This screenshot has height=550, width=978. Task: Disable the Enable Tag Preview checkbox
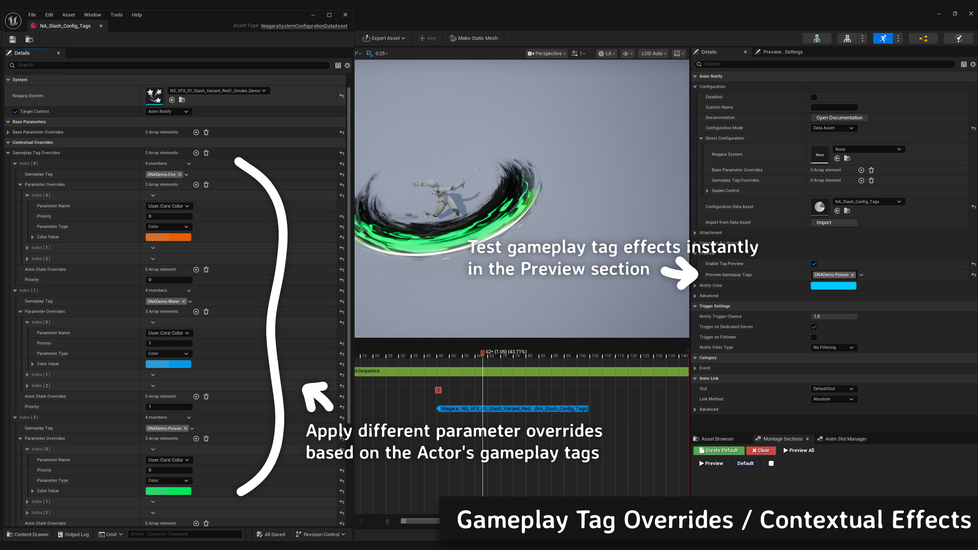click(814, 264)
